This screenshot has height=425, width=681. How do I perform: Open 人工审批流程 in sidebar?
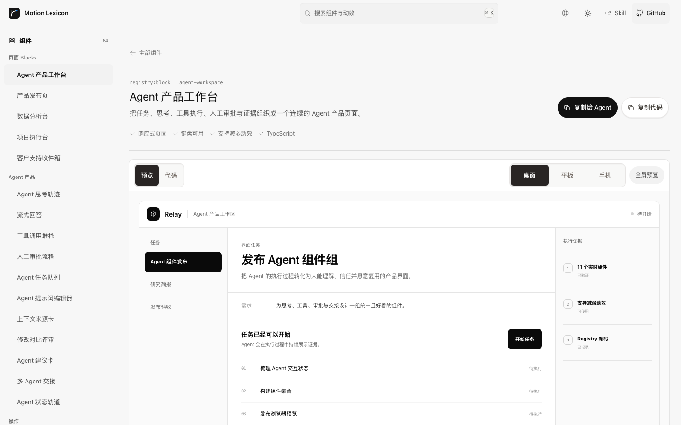[58, 256]
